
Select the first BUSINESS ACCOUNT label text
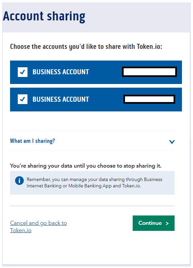click(61, 72)
